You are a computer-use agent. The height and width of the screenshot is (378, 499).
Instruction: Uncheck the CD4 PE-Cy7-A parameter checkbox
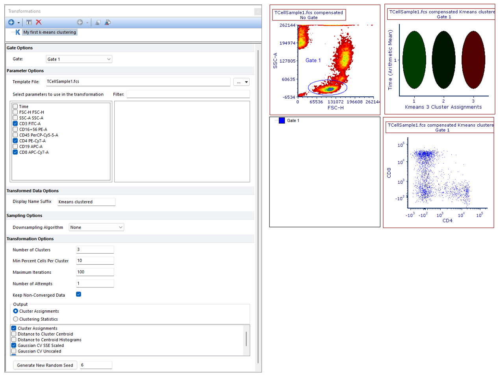point(15,140)
